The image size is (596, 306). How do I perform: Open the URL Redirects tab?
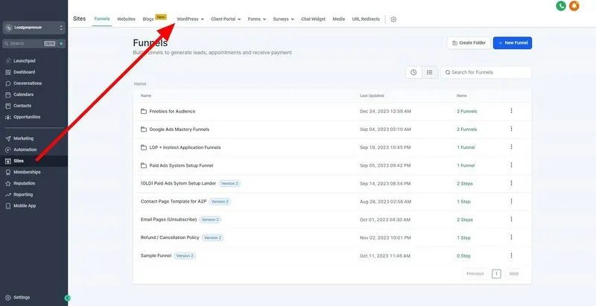pyautogui.click(x=366, y=19)
